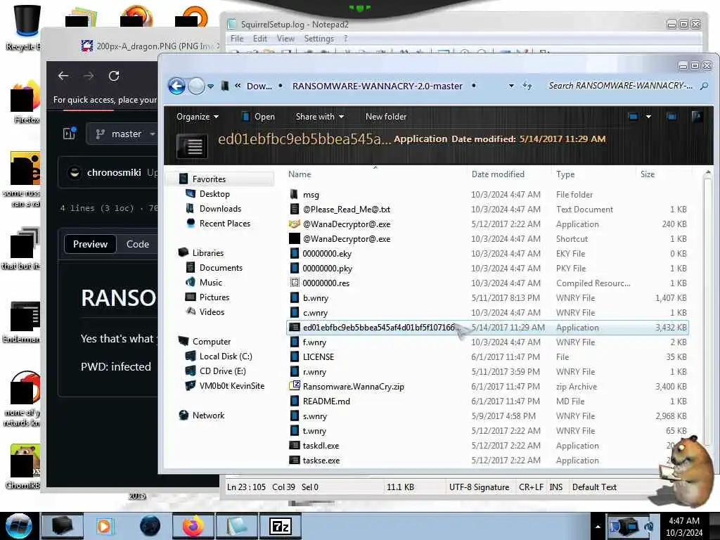Select 00000000.res file icon
Image resolution: width=720 pixels, height=540 pixels.
(x=295, y=283)
